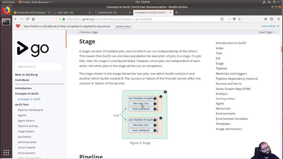Close the Dashboard - Go tab
This screenshot has height=159, width=283.
130,12
